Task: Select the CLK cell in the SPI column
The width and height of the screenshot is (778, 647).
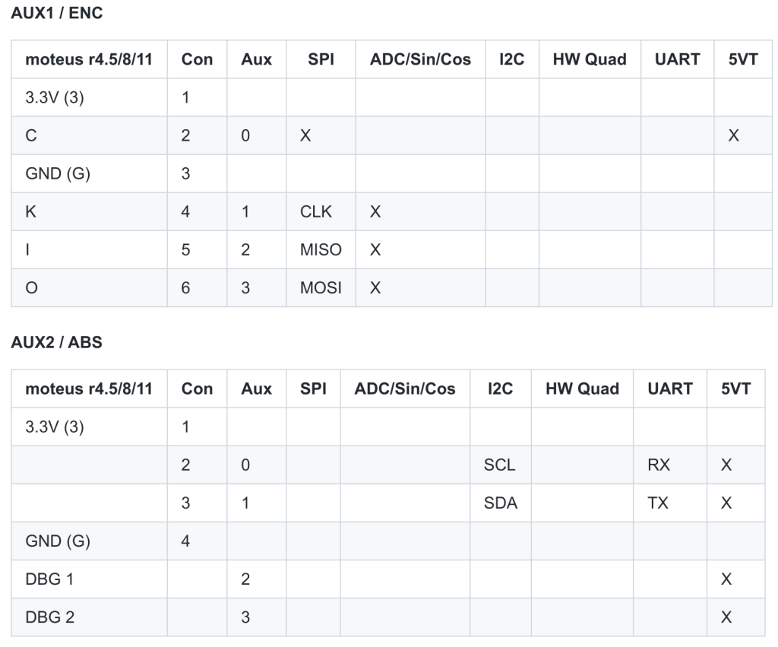Action: 316,211
